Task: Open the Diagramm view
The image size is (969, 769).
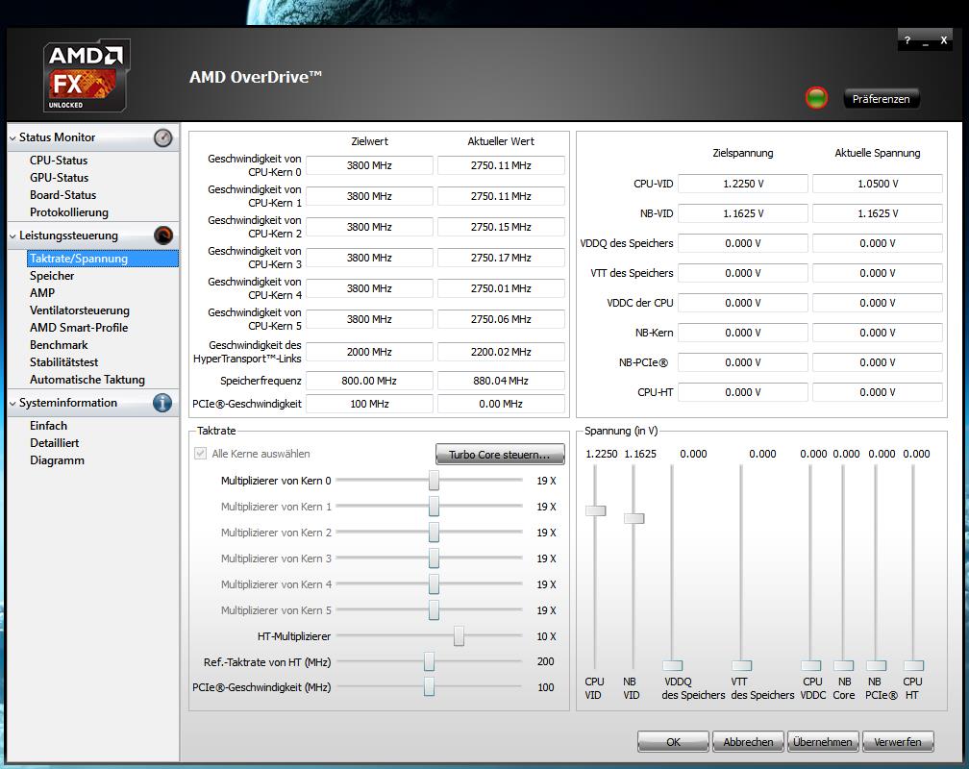Action: tap(57, 460)
